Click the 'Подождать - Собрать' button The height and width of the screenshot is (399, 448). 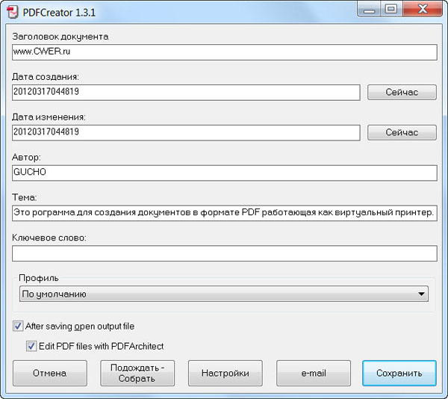click(x=137, y=373)
